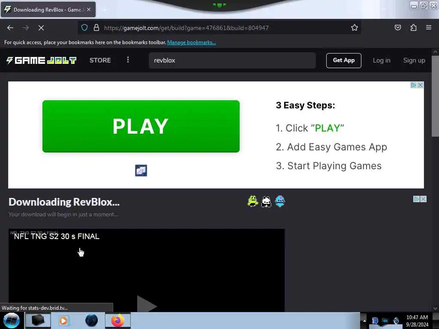This screenshot has height=329, width=439.
Task: Click Sign up
Action: (x=414, y=60)
